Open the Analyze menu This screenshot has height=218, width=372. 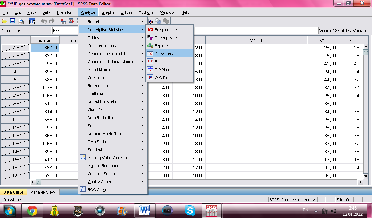click(88, 12)
